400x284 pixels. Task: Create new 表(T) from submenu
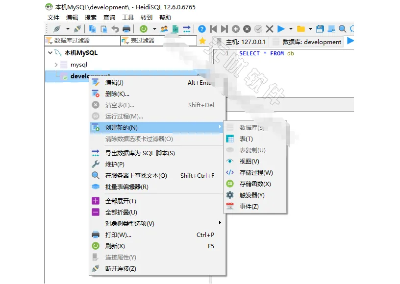click(x=255, y=139)
